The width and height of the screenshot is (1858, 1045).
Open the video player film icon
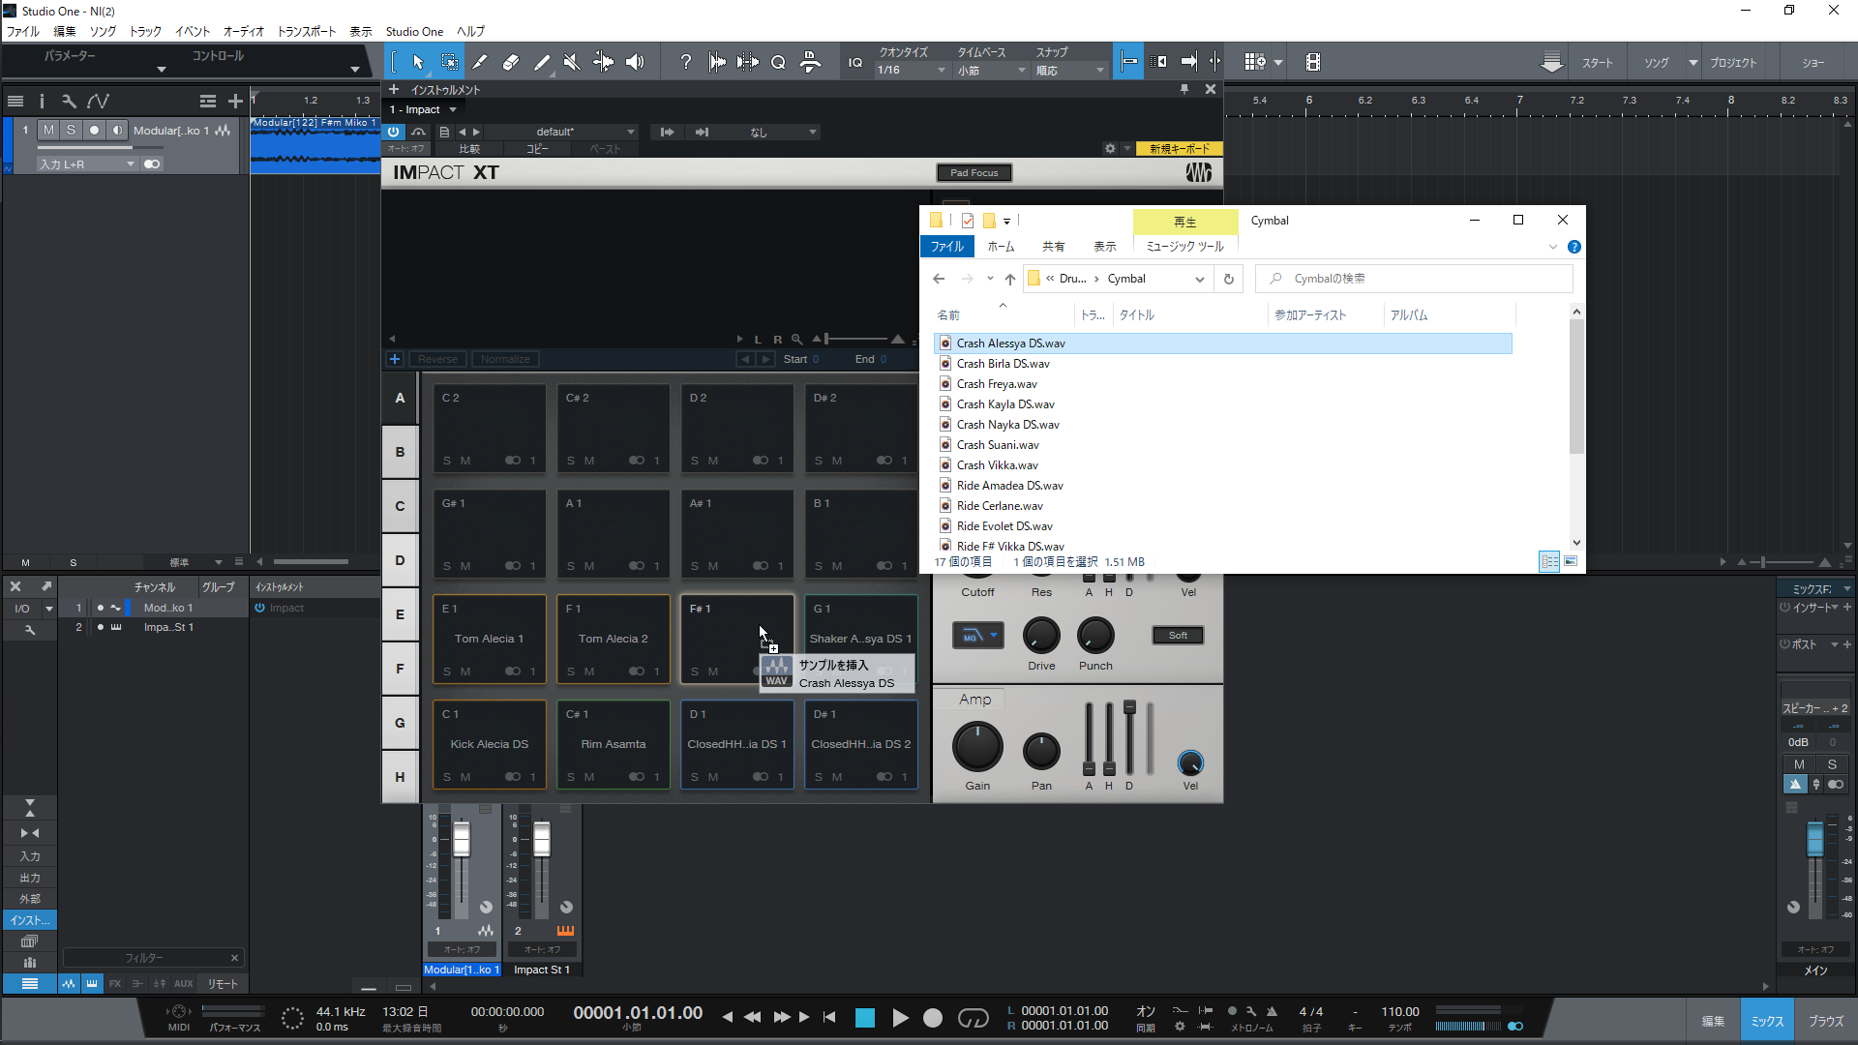click(x=1313, y=62)
